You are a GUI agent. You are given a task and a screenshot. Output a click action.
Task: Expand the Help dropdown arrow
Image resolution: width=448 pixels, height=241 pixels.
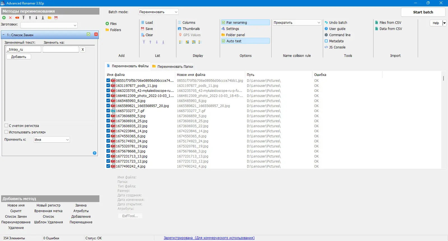pyautogui.click(x=444, y=23)
